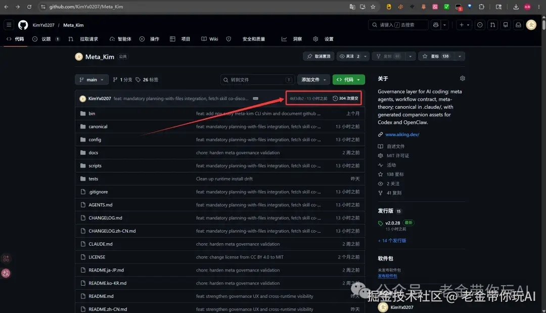Open 1 分支 branches link
This screenshot has width=546, height=313.
click(x=122, y=80)
